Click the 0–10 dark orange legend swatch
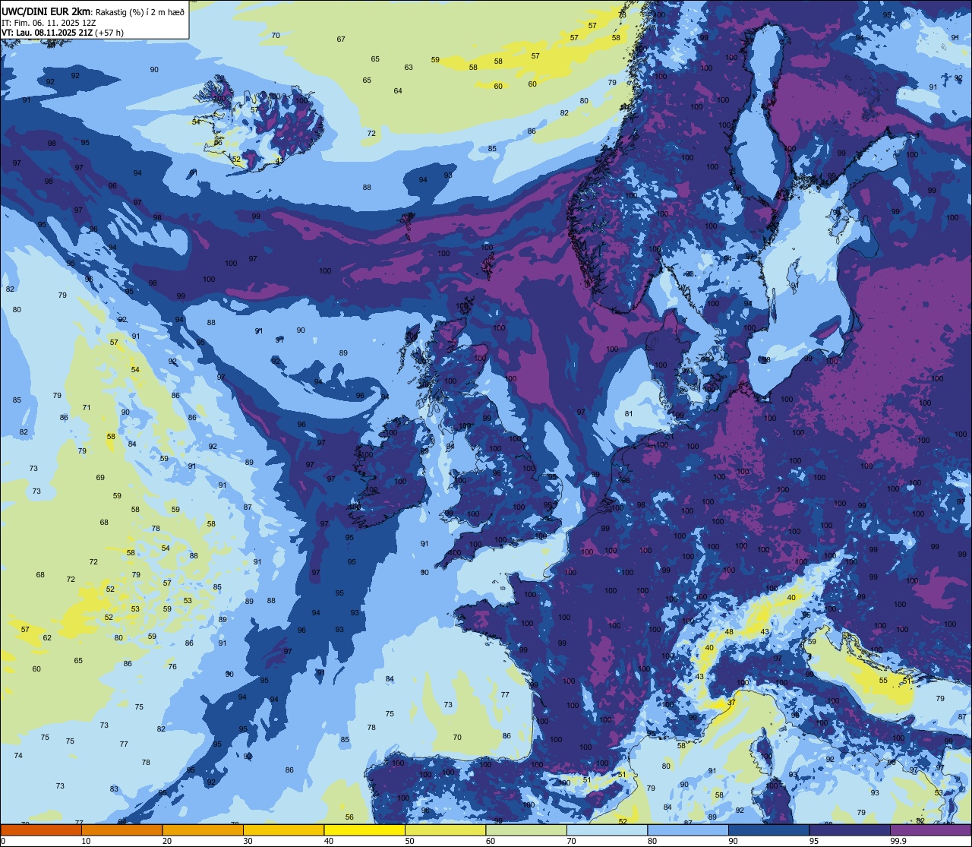The height and width of the screenshot is (847, 972). 41,830
